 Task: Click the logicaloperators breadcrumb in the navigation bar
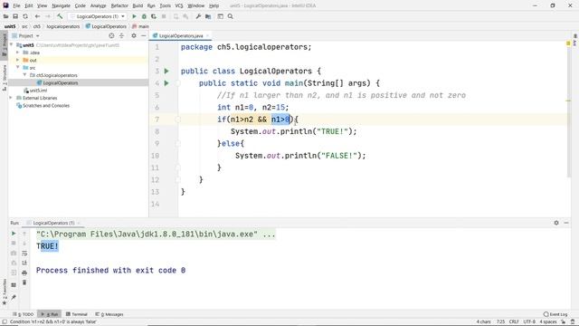tap(63, 26)
